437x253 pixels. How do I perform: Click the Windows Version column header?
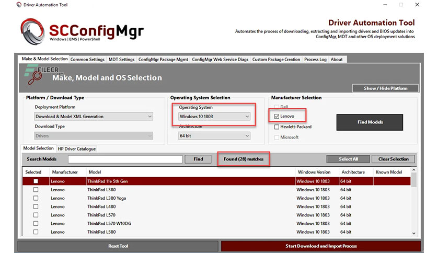317,172
